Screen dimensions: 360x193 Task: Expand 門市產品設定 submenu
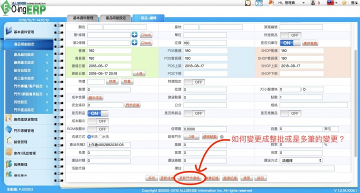coord(47,110)
